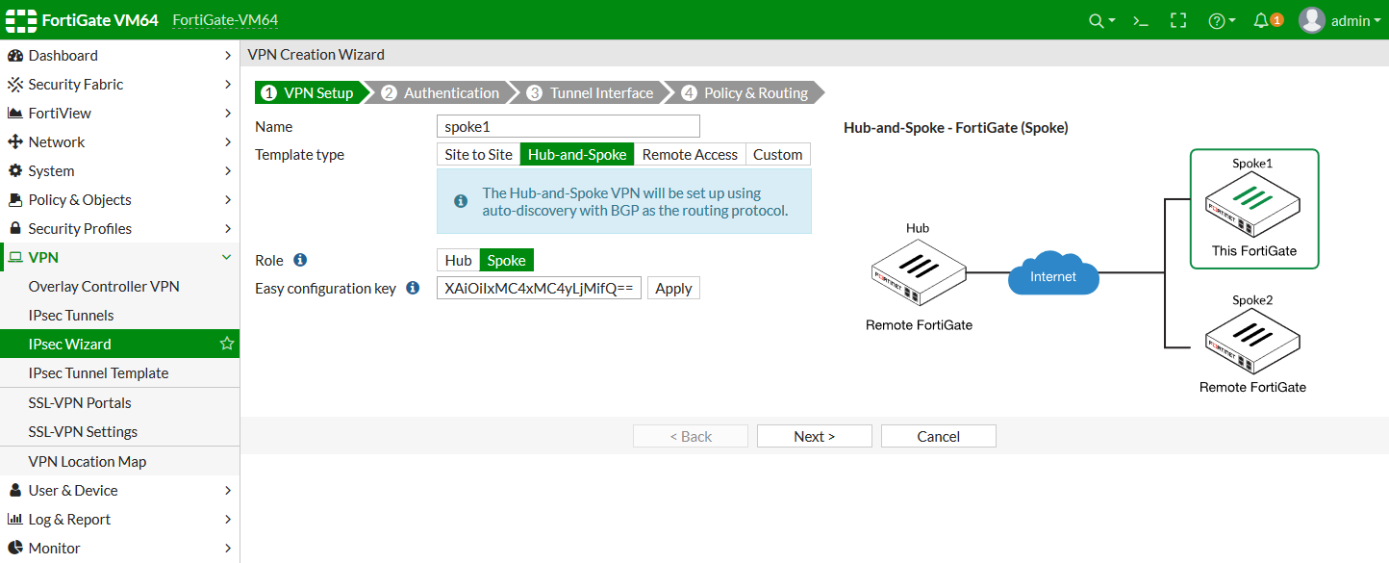Click the System gear icon
The image size is (1389, 563).
point(14,171)
